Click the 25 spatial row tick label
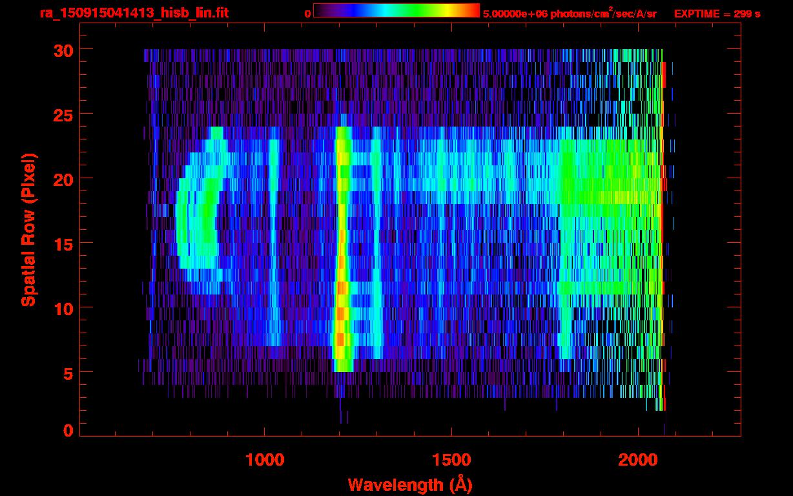Image resolution: width=793 pixels, height=496 pixels. [63, 114]
